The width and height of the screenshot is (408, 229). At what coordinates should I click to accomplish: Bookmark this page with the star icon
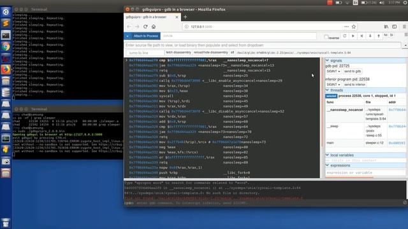354,27
